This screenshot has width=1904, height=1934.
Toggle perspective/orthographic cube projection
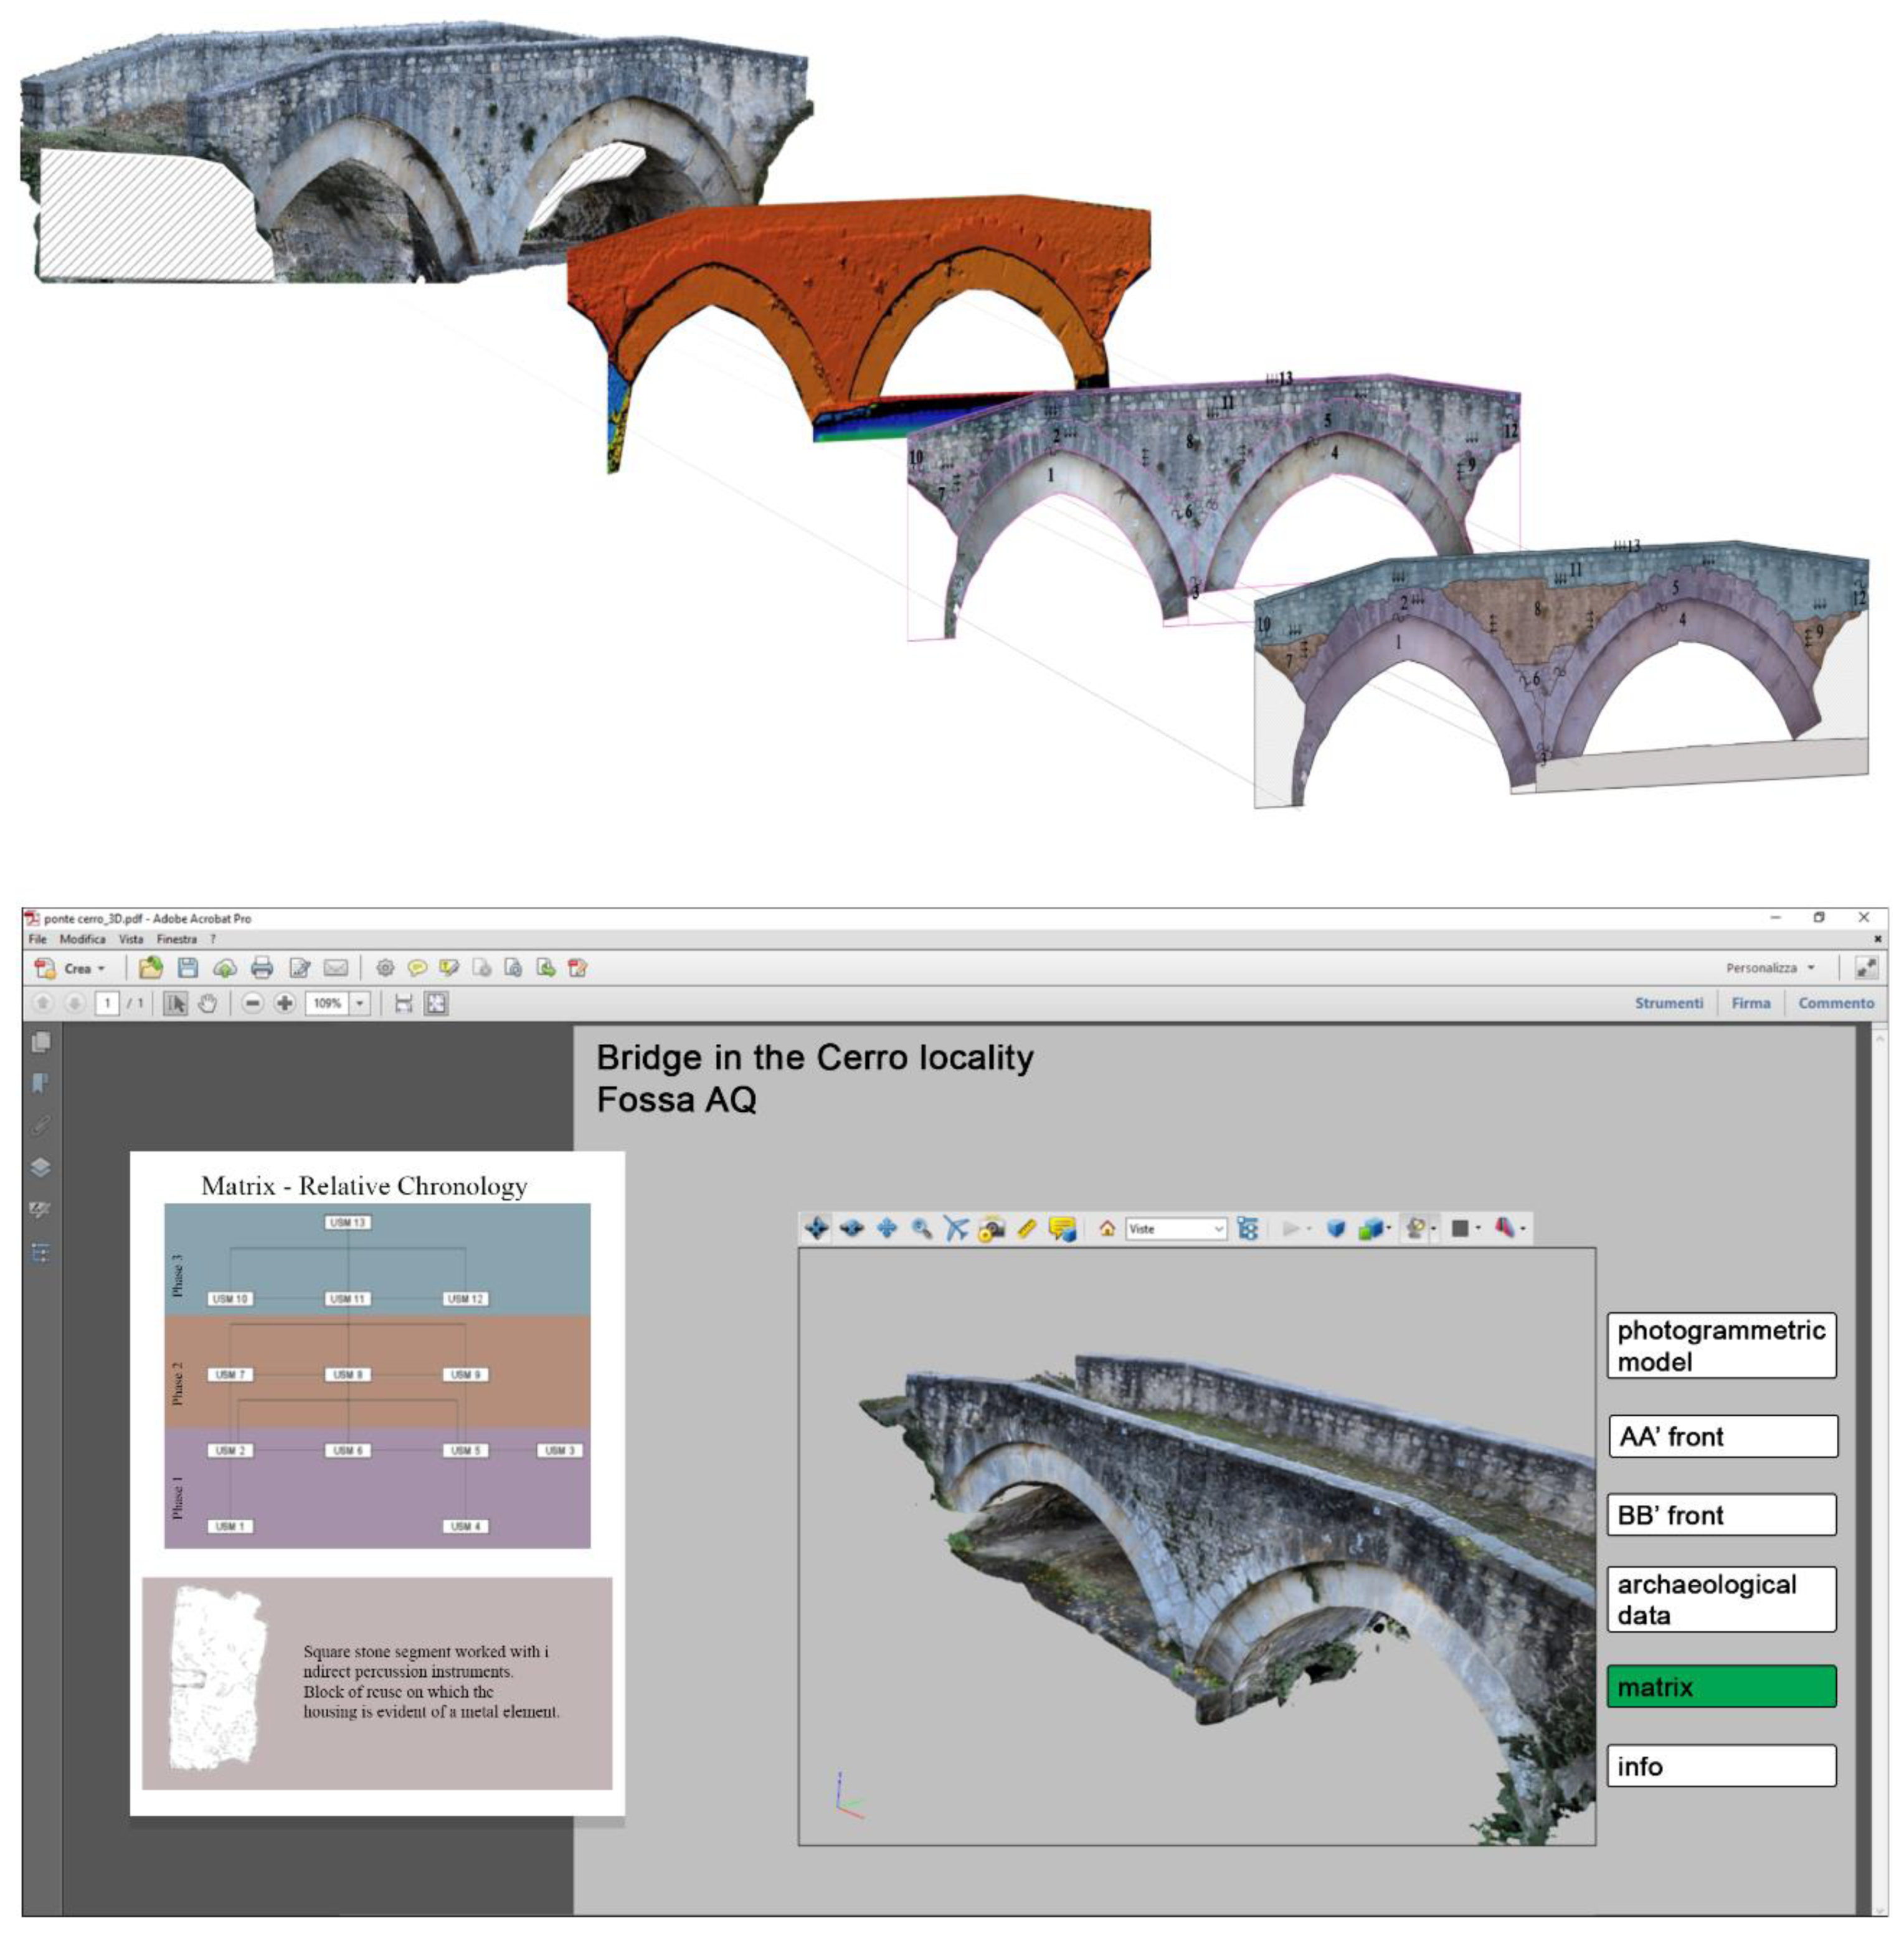point(1335,1228)
